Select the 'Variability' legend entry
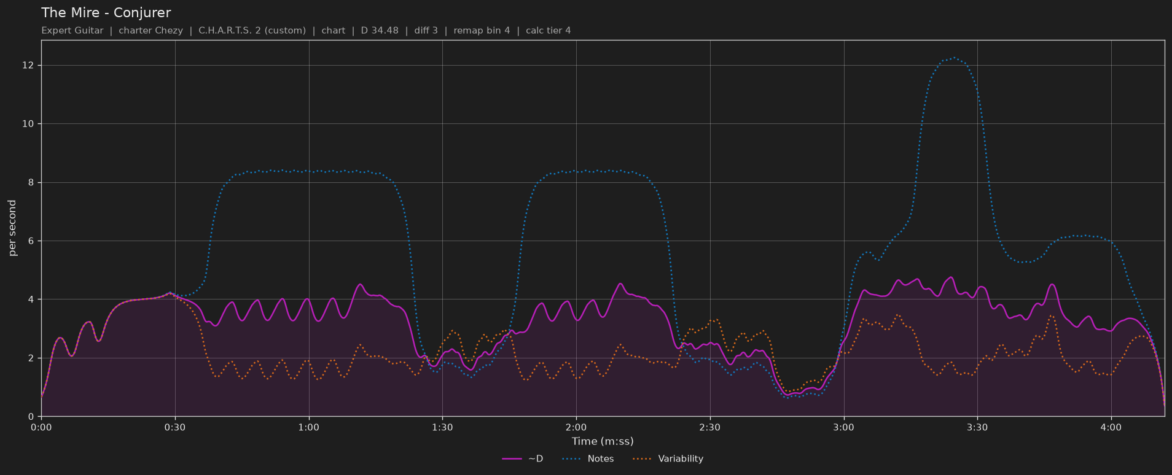This screenshot has height=475, width=1172. click(668, 458)
